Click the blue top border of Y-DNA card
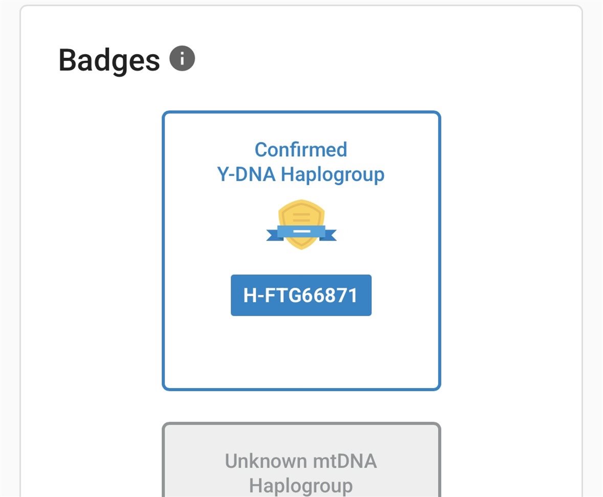Image resolution: width=603 pixels, height=497 pixels. coord(302,112)
